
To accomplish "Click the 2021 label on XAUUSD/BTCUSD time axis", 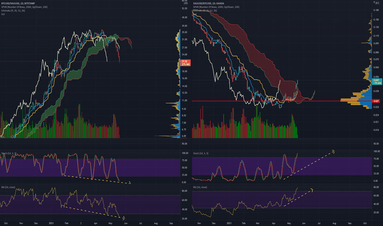I will pos(229,223).
